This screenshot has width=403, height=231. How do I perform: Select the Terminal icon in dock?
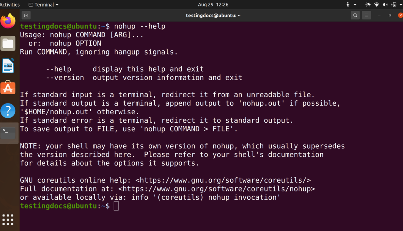pyautogui.click(x=8, y=133)
